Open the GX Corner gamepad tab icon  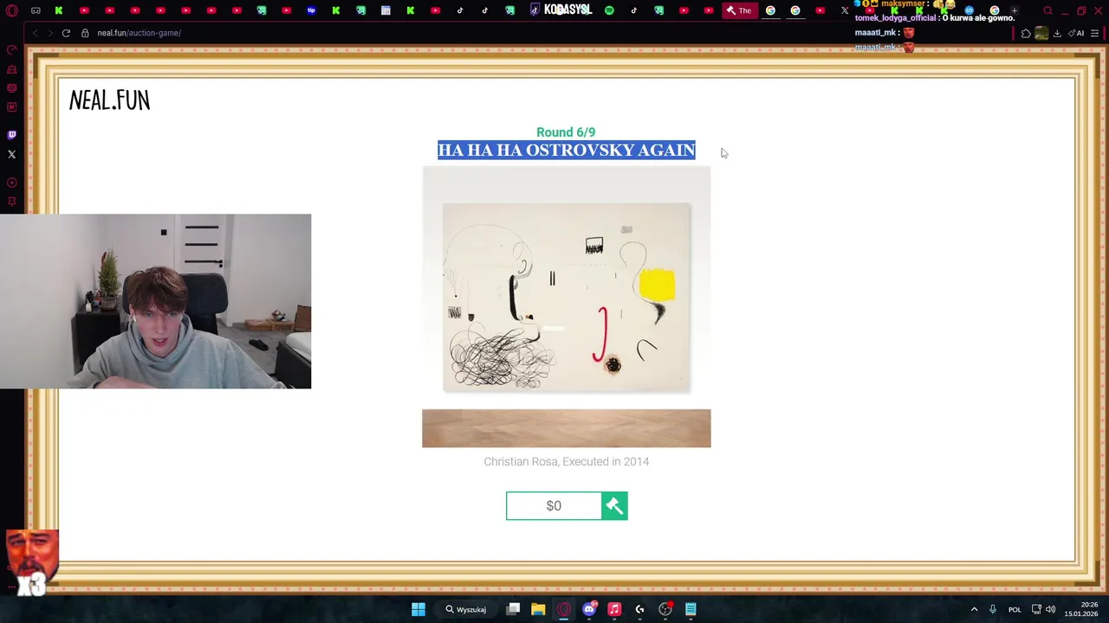click(x=36, y=10)
